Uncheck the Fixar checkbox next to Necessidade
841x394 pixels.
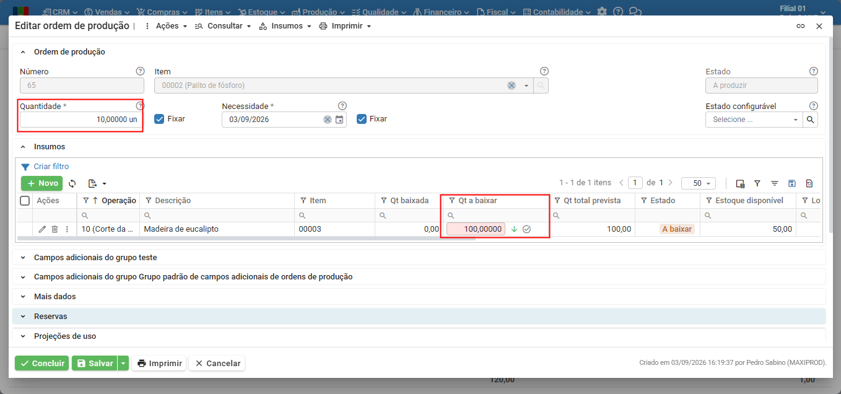pos(362,119)
